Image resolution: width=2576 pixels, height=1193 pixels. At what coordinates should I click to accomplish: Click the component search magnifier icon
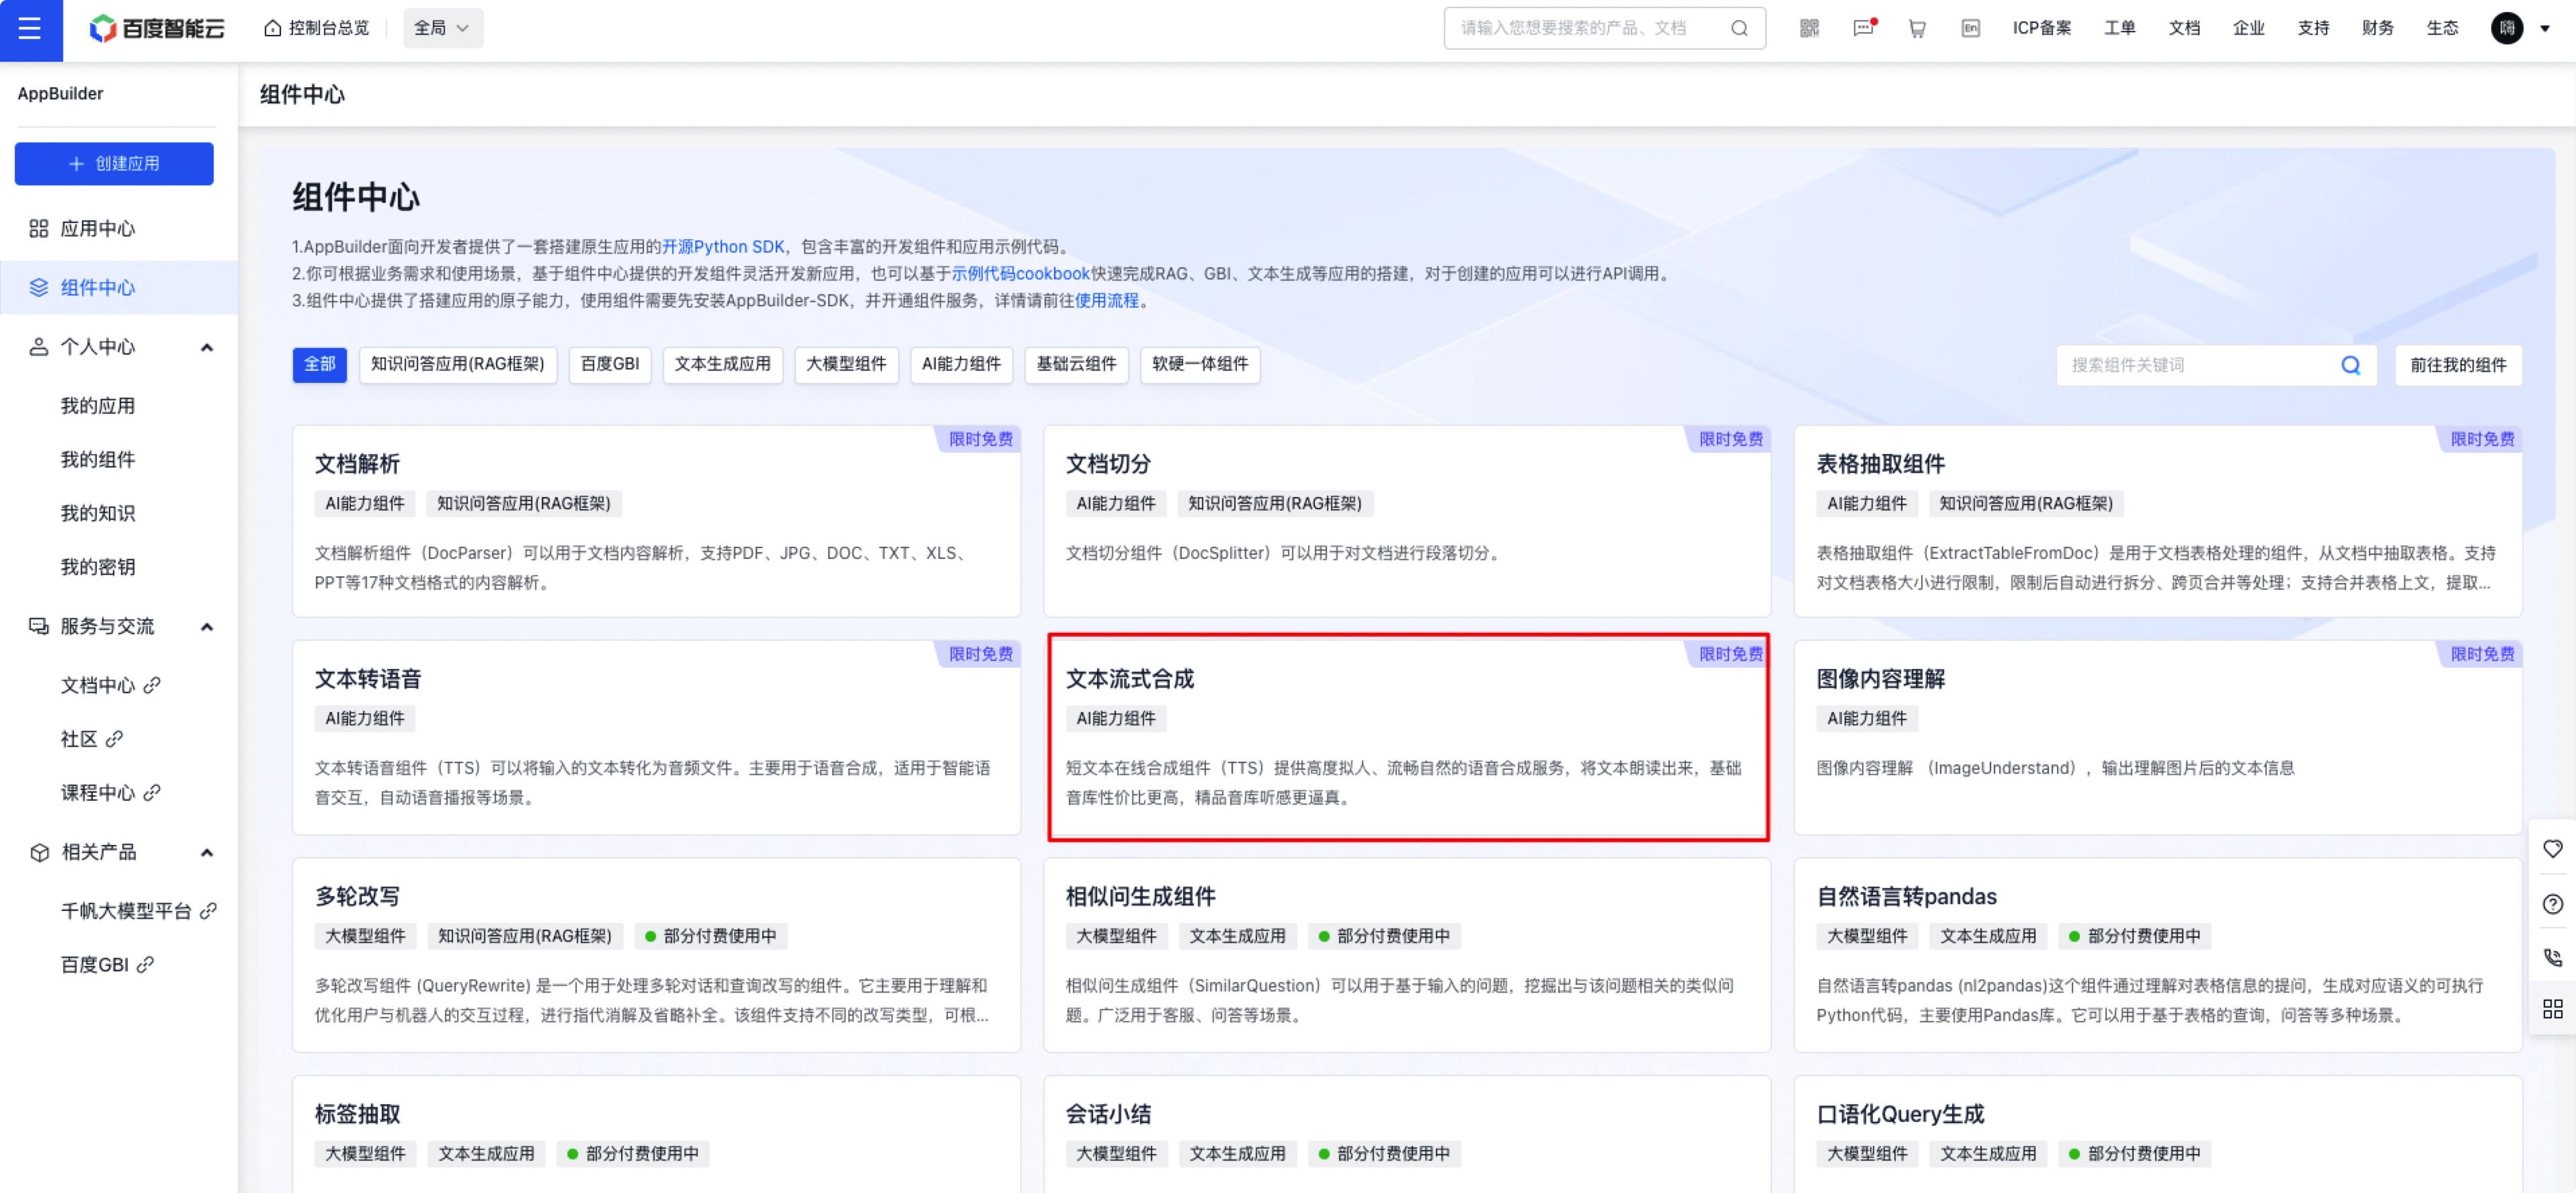2350,365
